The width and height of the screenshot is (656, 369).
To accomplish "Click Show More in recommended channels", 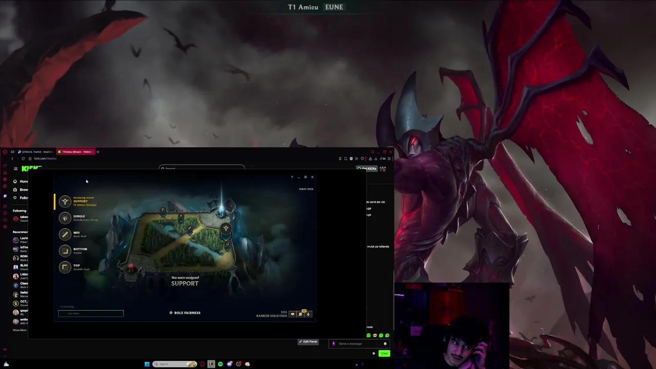I will 19,330.
